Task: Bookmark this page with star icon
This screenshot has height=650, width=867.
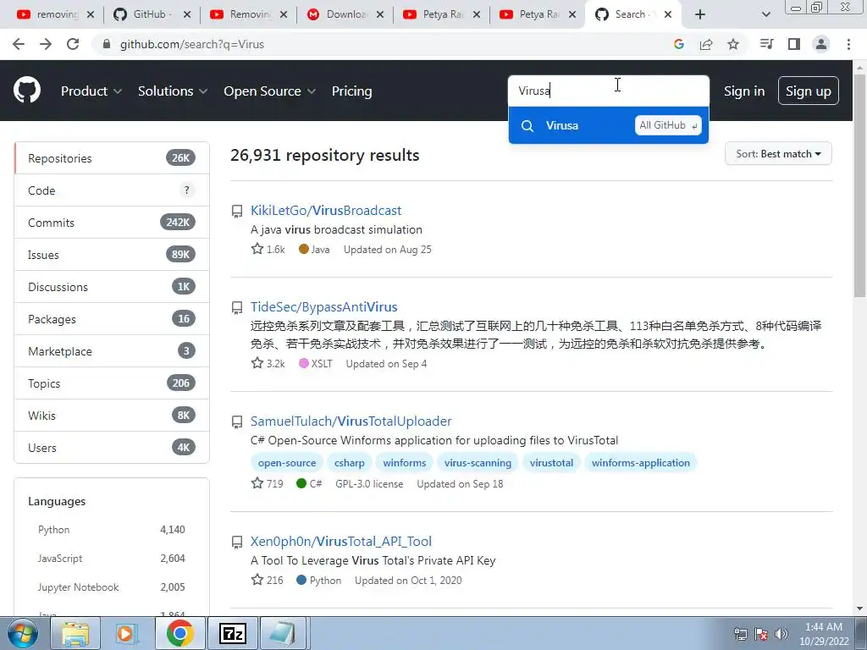Action: (x=733, y=44)
